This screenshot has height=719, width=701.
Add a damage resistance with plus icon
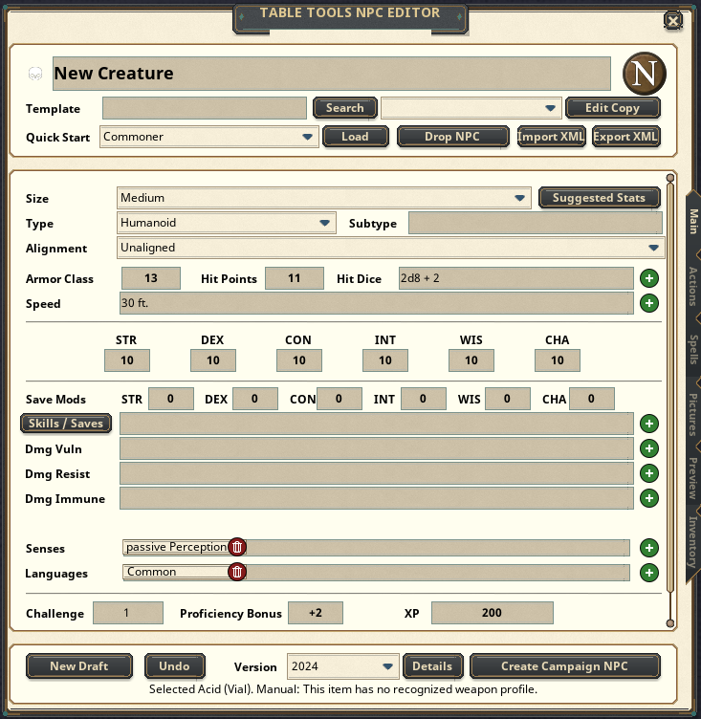click(648, 473)
